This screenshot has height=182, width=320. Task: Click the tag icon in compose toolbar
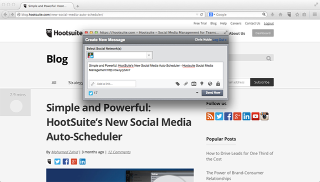coord(177,84)
